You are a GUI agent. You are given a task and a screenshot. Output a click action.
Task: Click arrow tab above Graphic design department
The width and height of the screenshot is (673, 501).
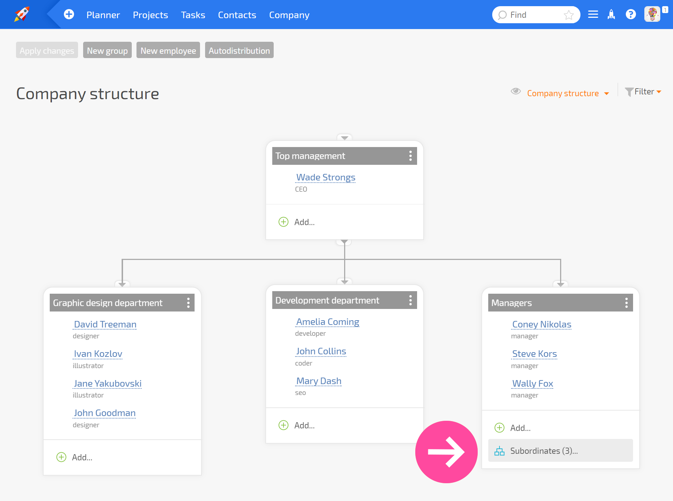122,285
